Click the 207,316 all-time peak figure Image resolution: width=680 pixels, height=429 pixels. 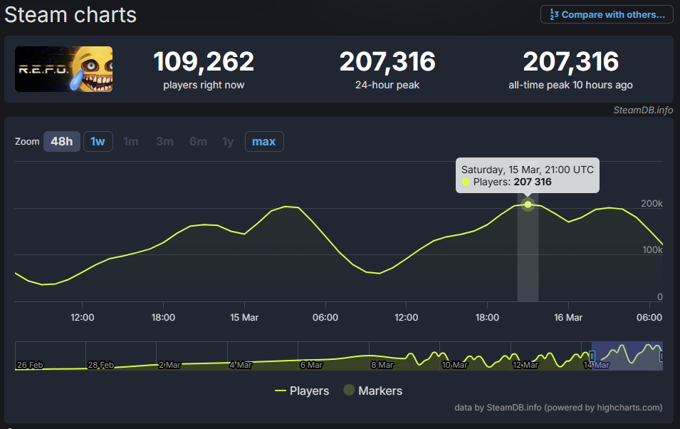[571, 61]
